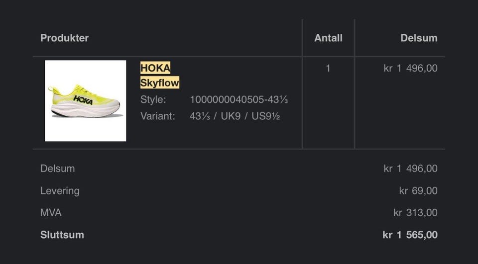Click the Delsum column header
Viewport: 478px width, 264px height.
tap(419, 38)
